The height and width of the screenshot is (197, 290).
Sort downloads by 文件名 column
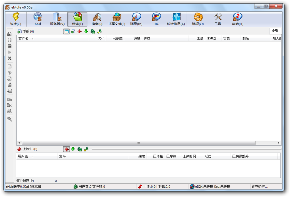53,39
